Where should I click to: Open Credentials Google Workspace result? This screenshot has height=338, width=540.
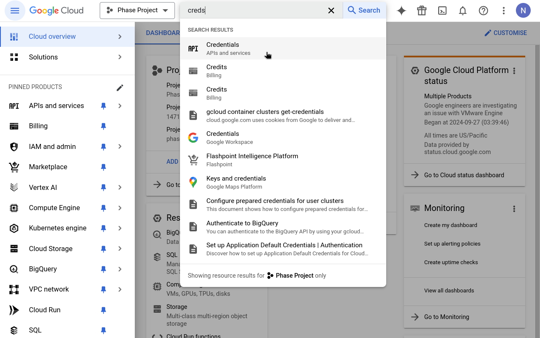pyautogui.click(x=283, y=138)
